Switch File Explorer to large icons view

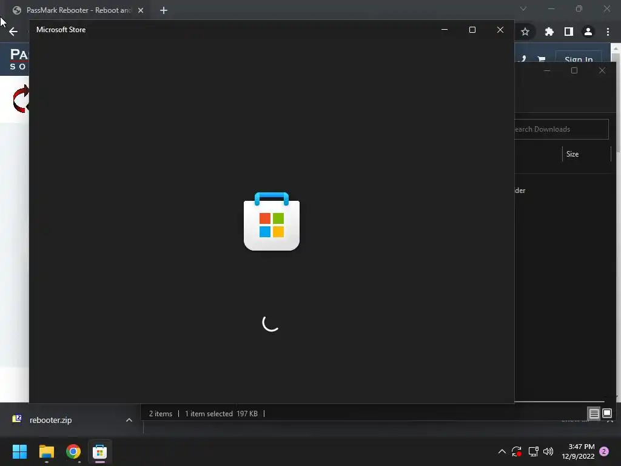coord(606,414)
